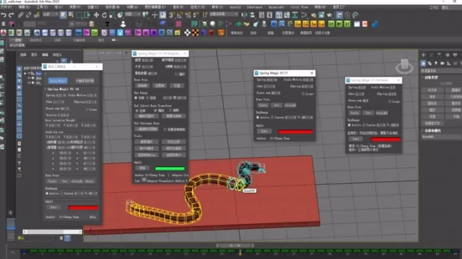
Task: Open the orange Ca plugin icon
Action: click(x=298, y=24)
